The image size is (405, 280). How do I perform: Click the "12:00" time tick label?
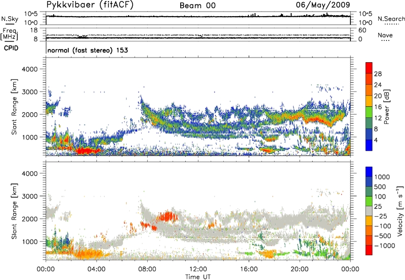[x=198, y=269]
